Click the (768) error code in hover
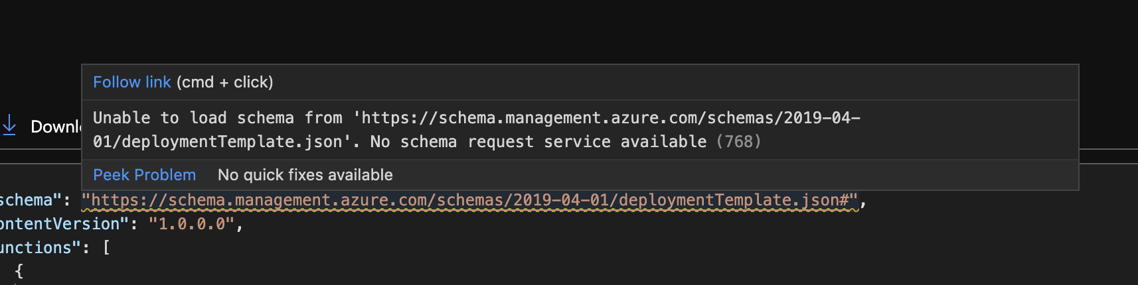 [x=738, y=142]
